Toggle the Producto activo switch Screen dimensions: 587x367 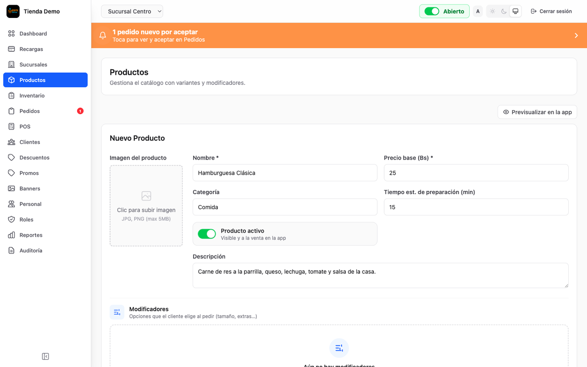[207, 234]
